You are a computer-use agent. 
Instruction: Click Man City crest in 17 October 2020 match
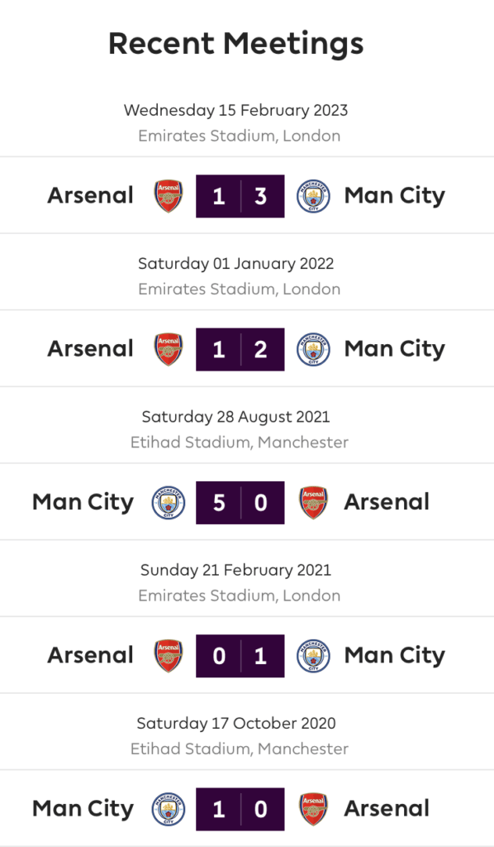click(169, 809)
